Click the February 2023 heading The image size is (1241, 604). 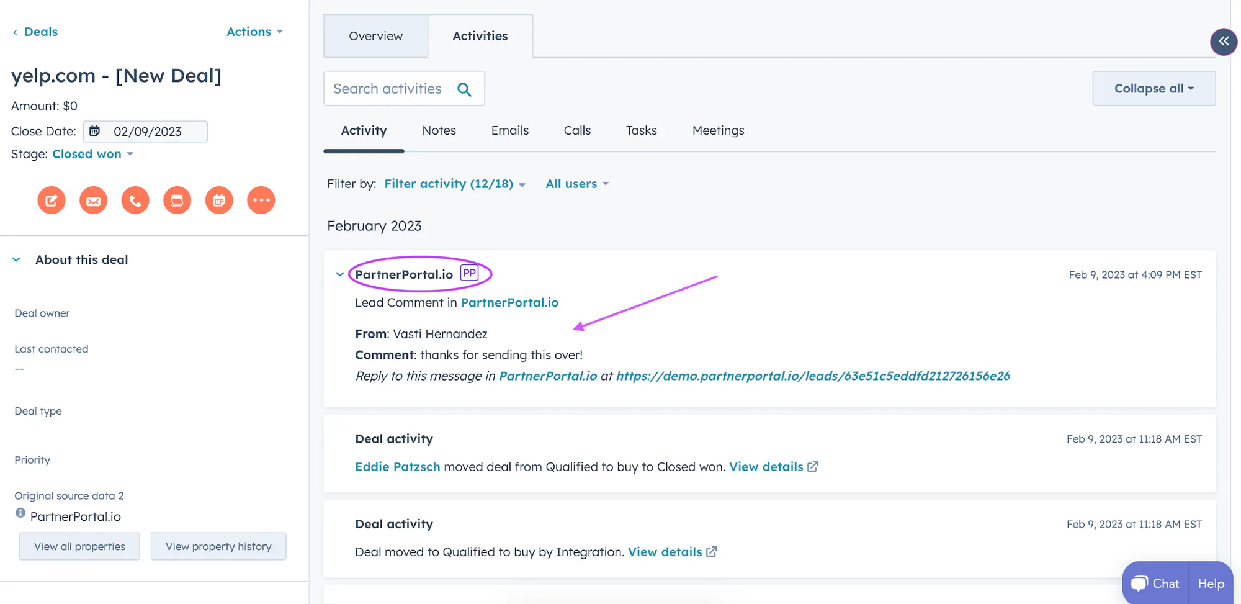(x=374, y=226)
